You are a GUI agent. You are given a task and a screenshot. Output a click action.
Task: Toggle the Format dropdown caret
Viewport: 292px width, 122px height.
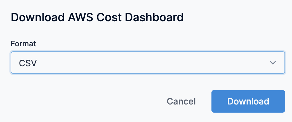273,63
